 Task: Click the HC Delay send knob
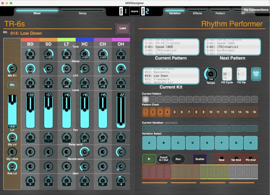85,152
